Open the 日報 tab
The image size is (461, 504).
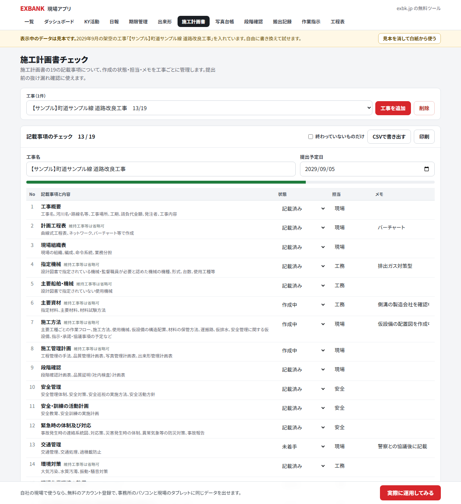(114, 22)
